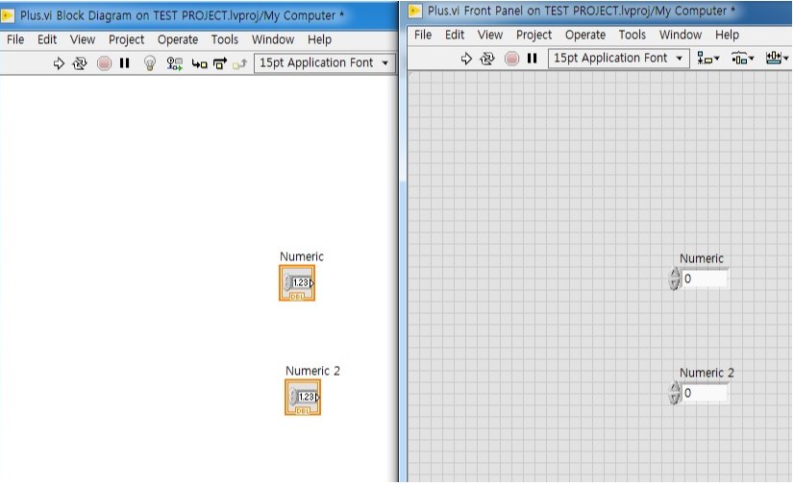Click Run Continuously in Front Panel toolbar

click(x=487, y=59)
